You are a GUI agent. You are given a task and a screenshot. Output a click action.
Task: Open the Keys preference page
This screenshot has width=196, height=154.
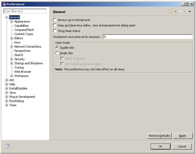18,42
